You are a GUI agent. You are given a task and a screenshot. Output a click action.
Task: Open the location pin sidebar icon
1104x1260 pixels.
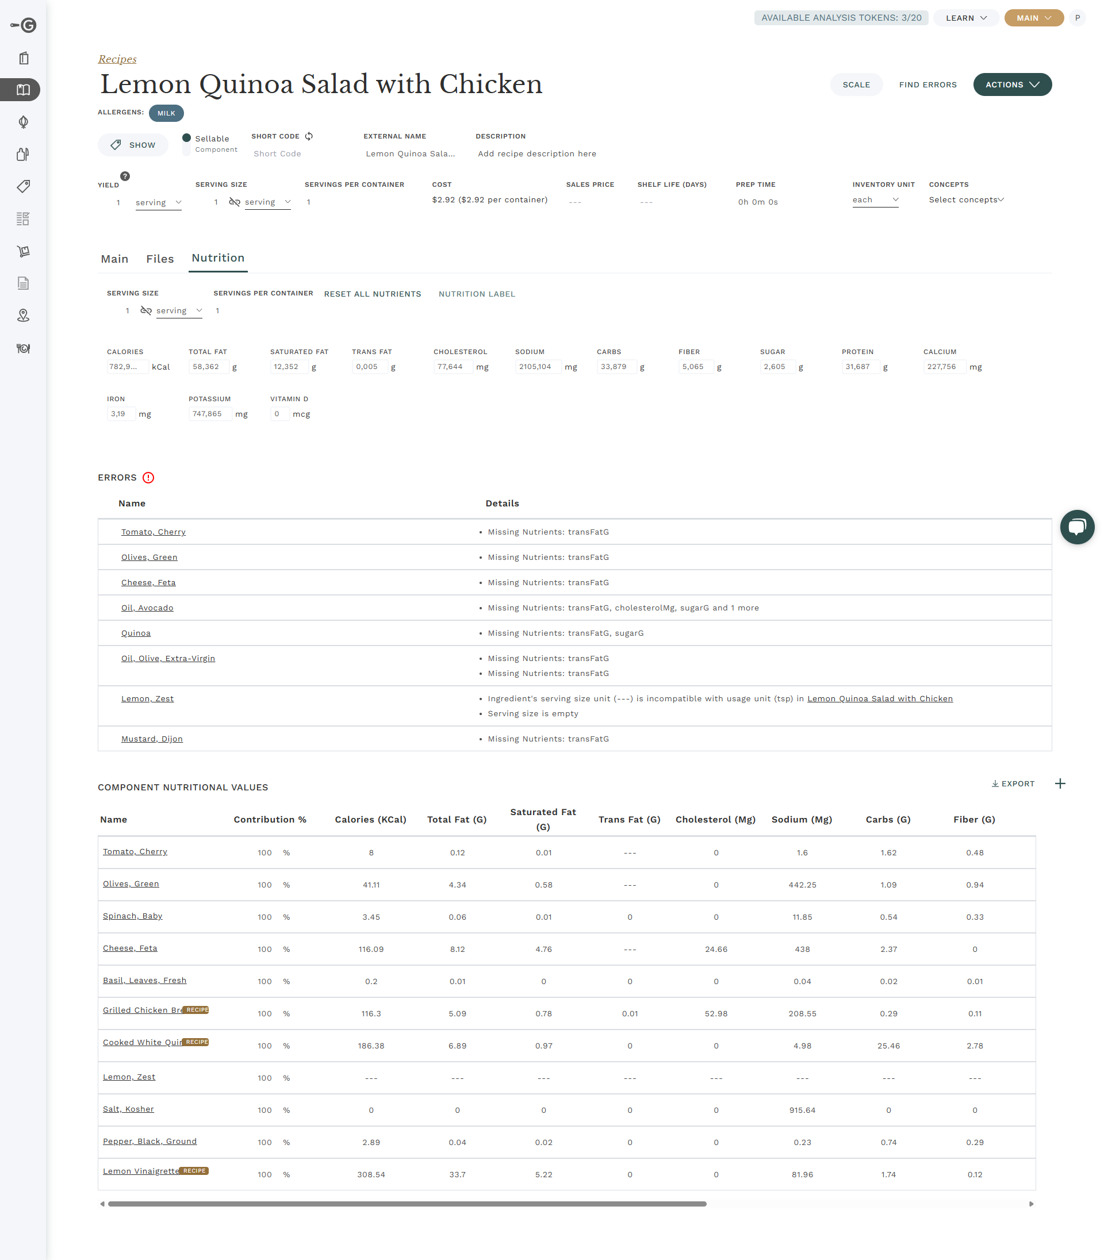pyautogui.click(x=24, y=316)
